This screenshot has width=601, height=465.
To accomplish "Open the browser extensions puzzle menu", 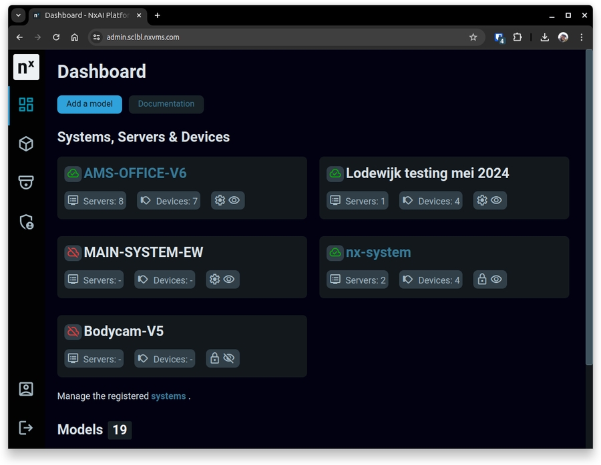I will [517, 37].
